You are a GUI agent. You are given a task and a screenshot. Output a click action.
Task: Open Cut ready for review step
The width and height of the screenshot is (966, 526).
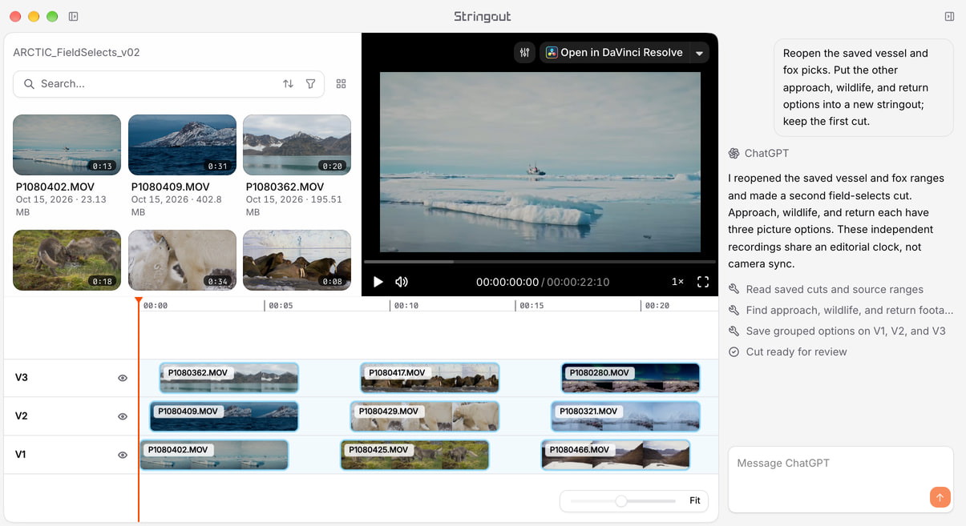[787, 352]
